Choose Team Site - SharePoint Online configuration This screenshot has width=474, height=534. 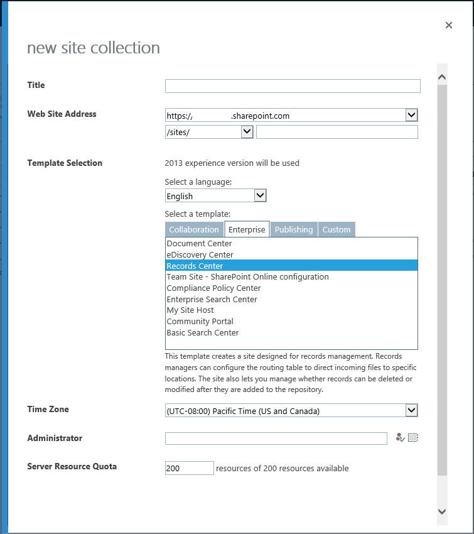click(x=291, y=277)
